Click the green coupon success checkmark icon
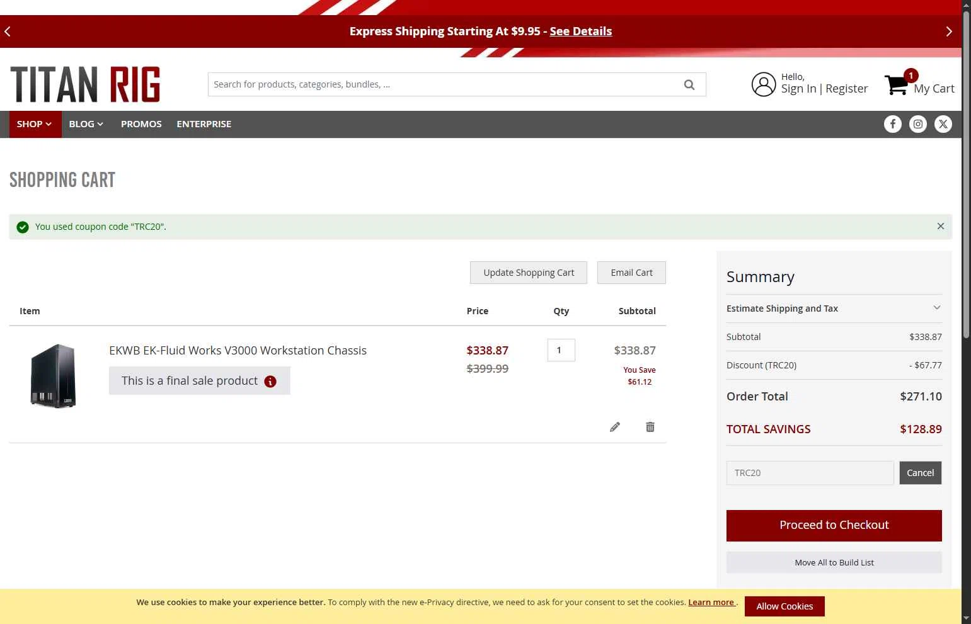971x624 pixels. [x=23, y=227]
